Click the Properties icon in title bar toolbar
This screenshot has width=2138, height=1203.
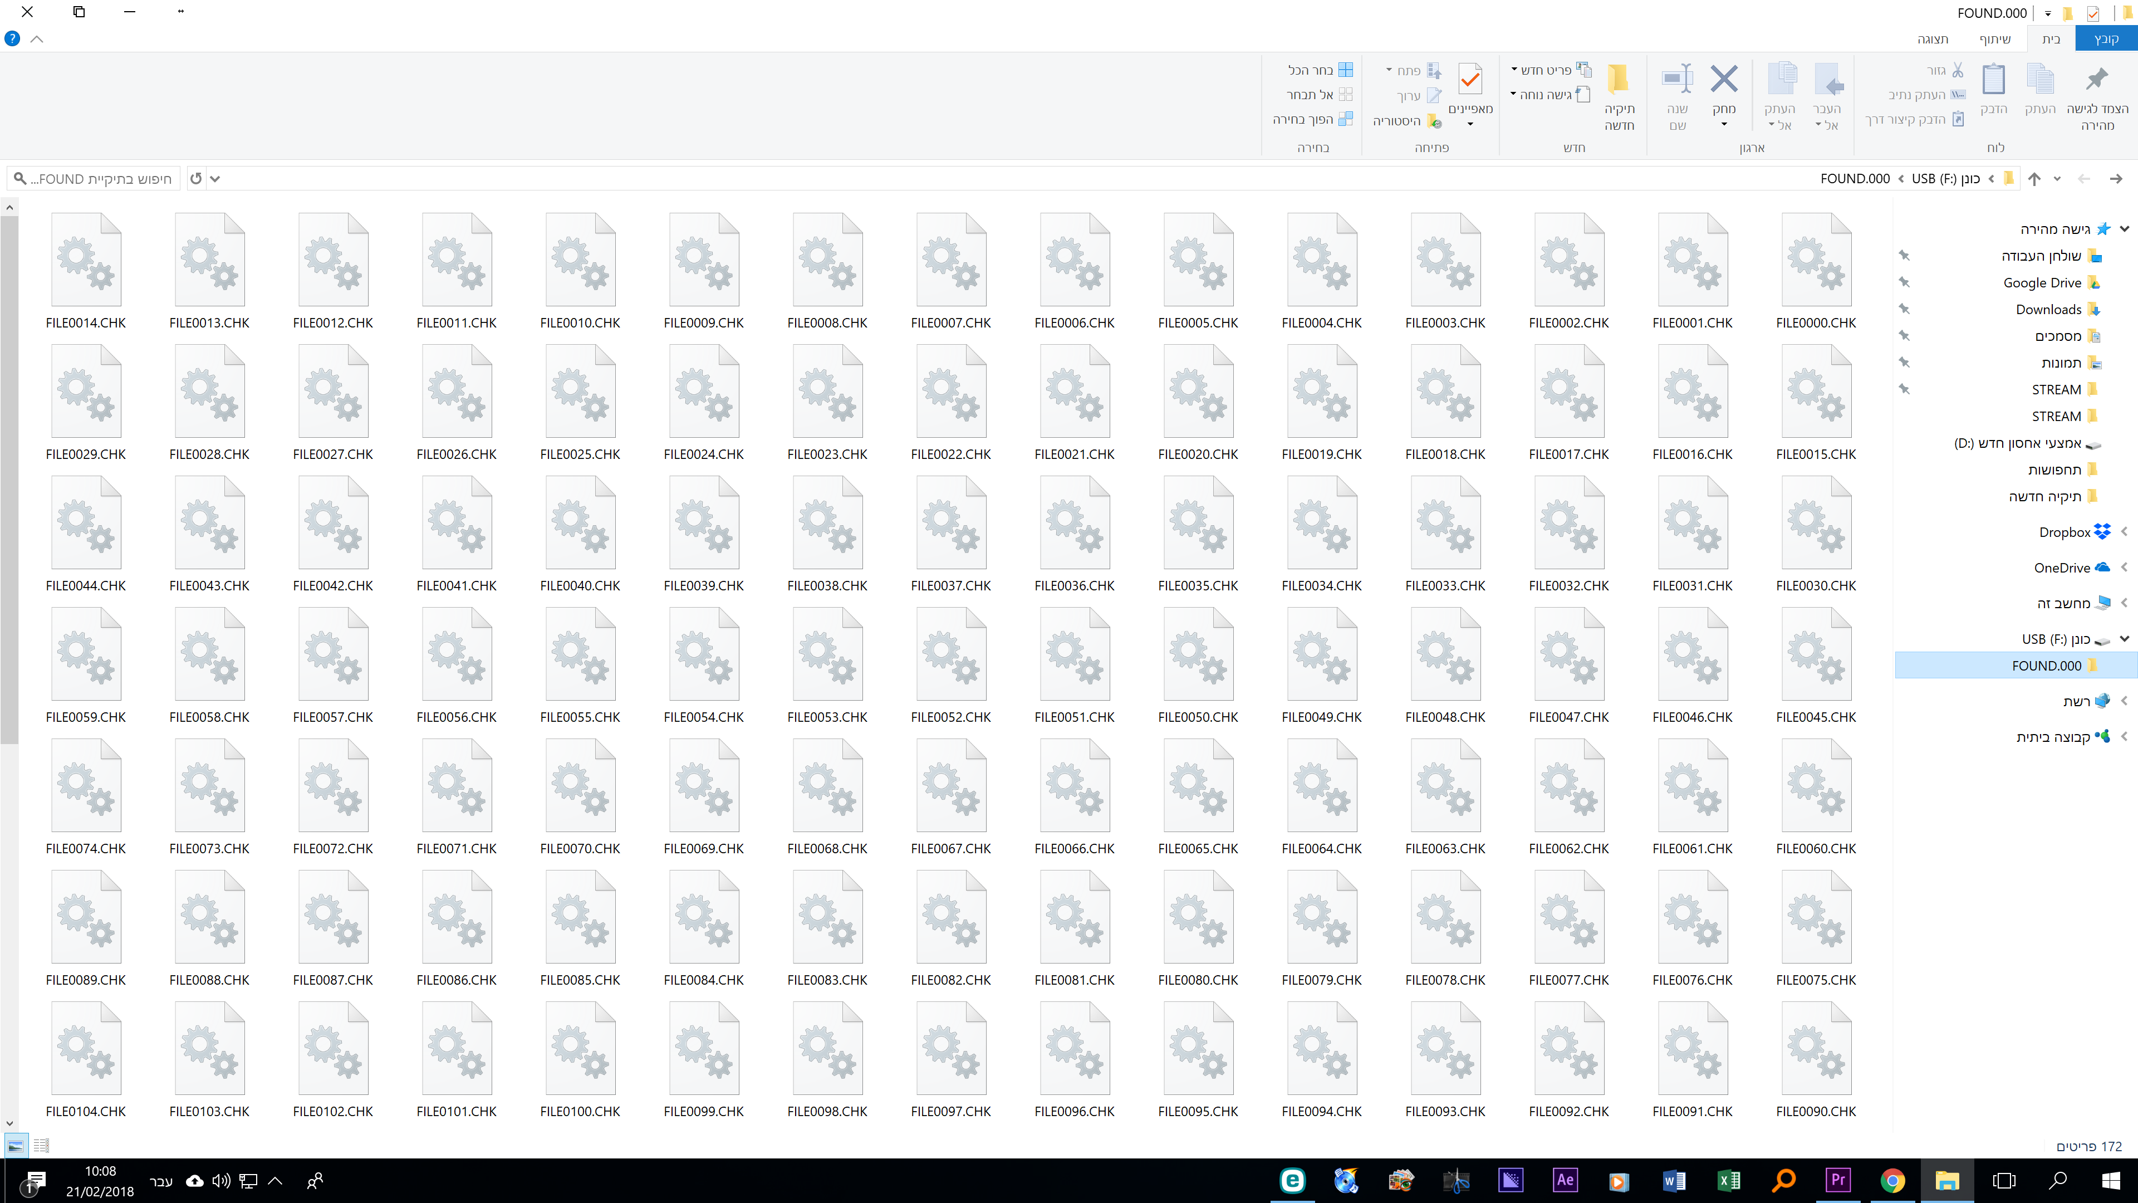2094,13
